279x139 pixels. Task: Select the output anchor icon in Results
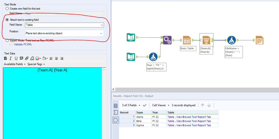(x=116, y=120)
